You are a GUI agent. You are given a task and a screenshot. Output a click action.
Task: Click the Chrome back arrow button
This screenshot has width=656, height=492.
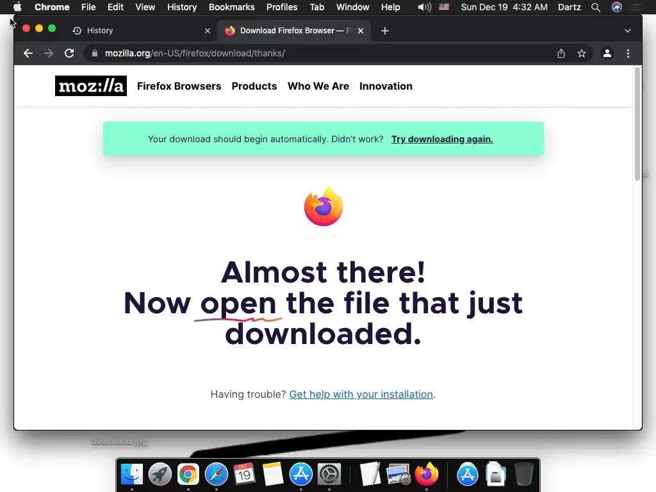point(28,53)
